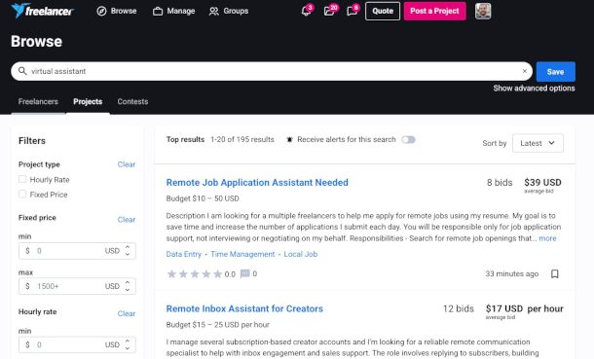Click the '1-20 of 195 results' text
The height and width of the screenshot is (359, 594).
tap(242, 139)
